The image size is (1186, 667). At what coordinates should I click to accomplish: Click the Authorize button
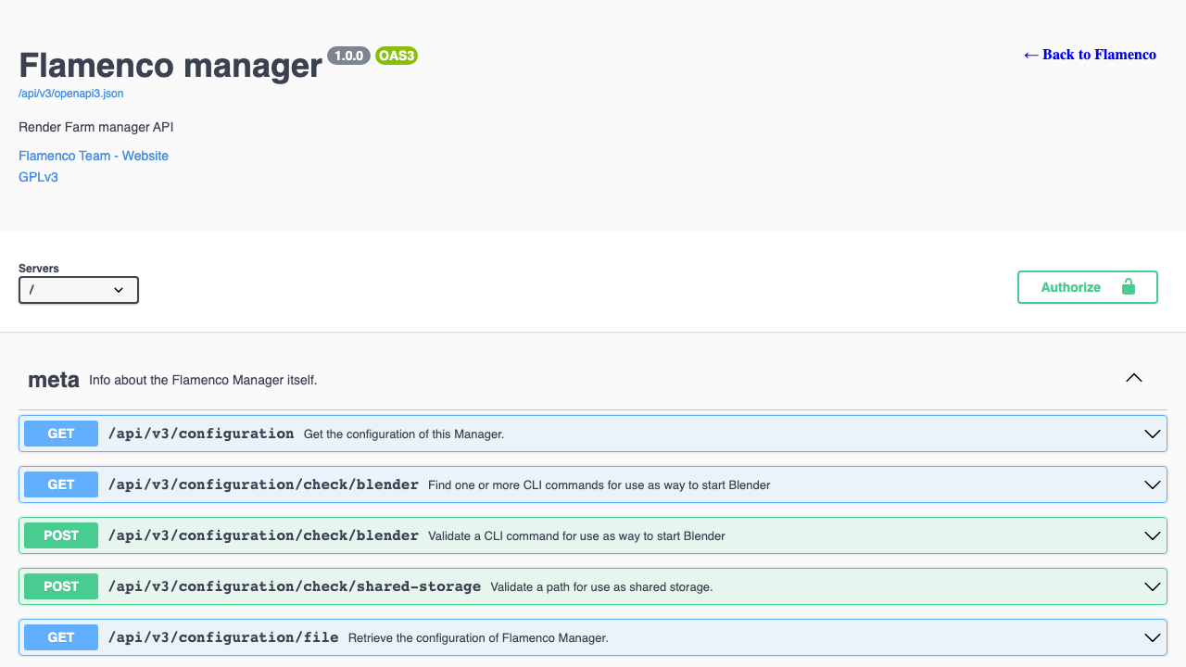[1088, 287]
